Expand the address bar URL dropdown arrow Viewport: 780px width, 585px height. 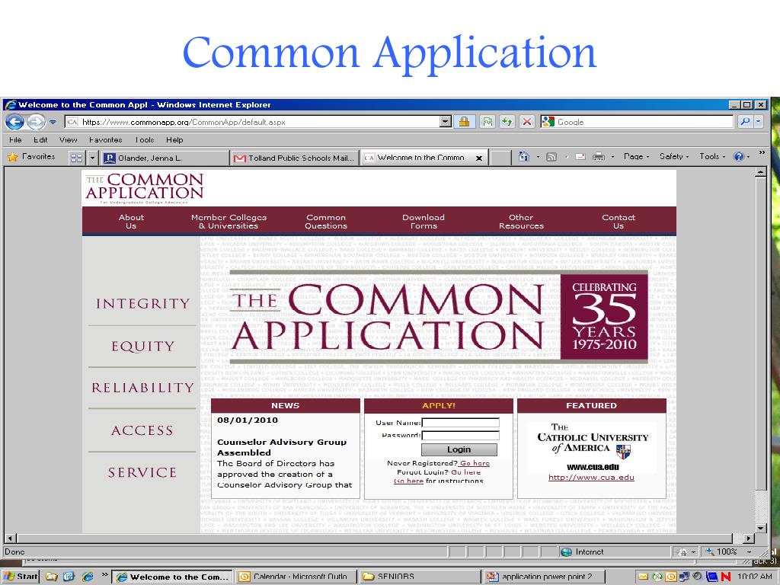click(445, 122)
